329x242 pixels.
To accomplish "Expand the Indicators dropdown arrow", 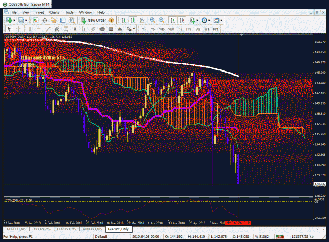I will [197, 21].
